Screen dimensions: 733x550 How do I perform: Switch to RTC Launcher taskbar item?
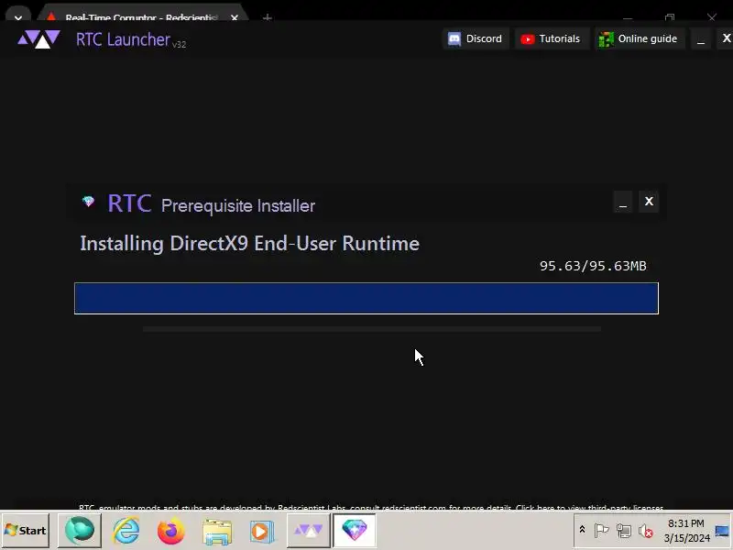pyautogui.click(x=308, y=531)
